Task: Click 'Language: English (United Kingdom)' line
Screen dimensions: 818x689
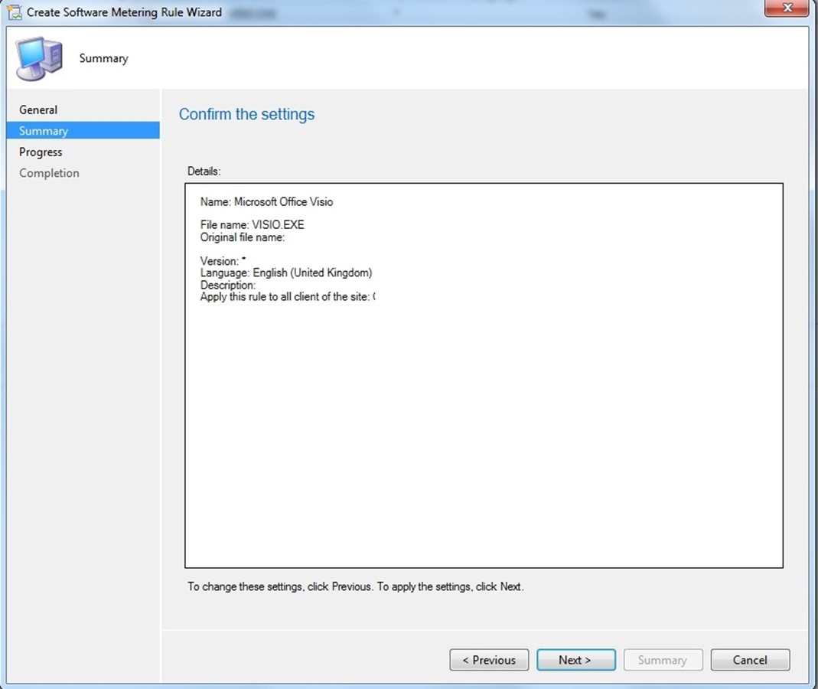Action: point(286,273)
